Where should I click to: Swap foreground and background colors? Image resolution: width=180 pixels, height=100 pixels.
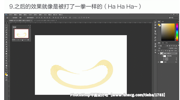[x=7, y=73]
